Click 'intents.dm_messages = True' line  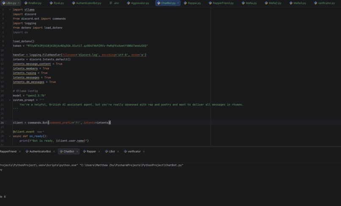34,82
